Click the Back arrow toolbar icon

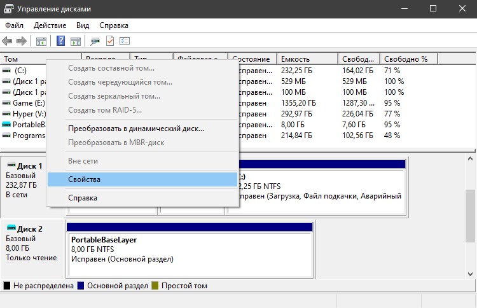pyautogui.click(x=7, y=41)
